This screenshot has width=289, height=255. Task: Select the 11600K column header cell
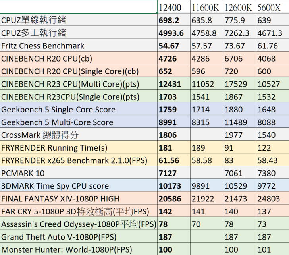point(206,7)
